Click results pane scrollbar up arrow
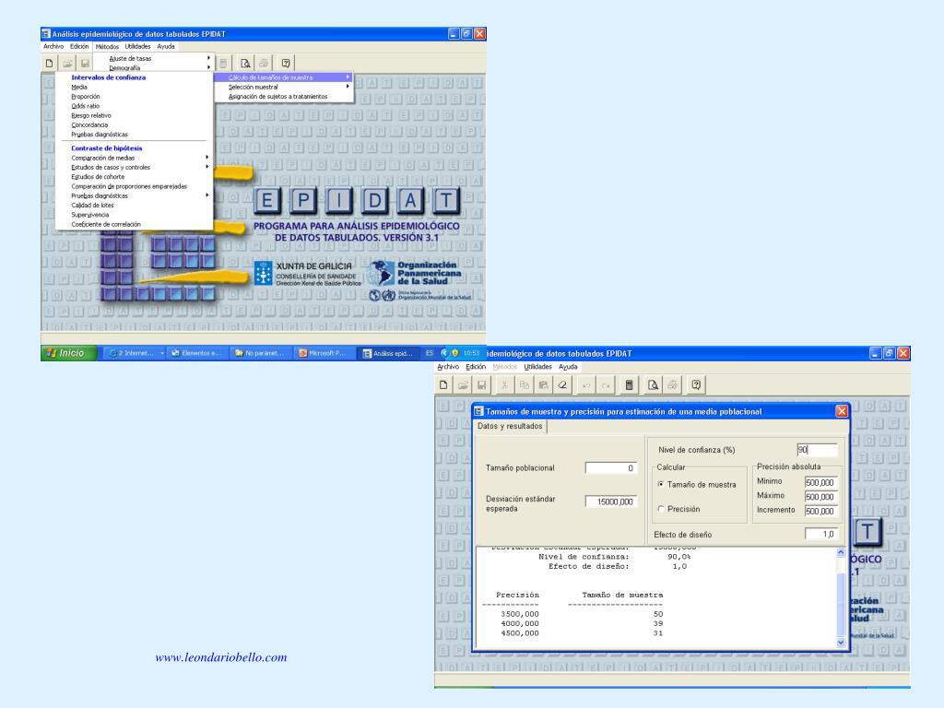Viewport: 944px width, 708px height. [x=841, y=552]
